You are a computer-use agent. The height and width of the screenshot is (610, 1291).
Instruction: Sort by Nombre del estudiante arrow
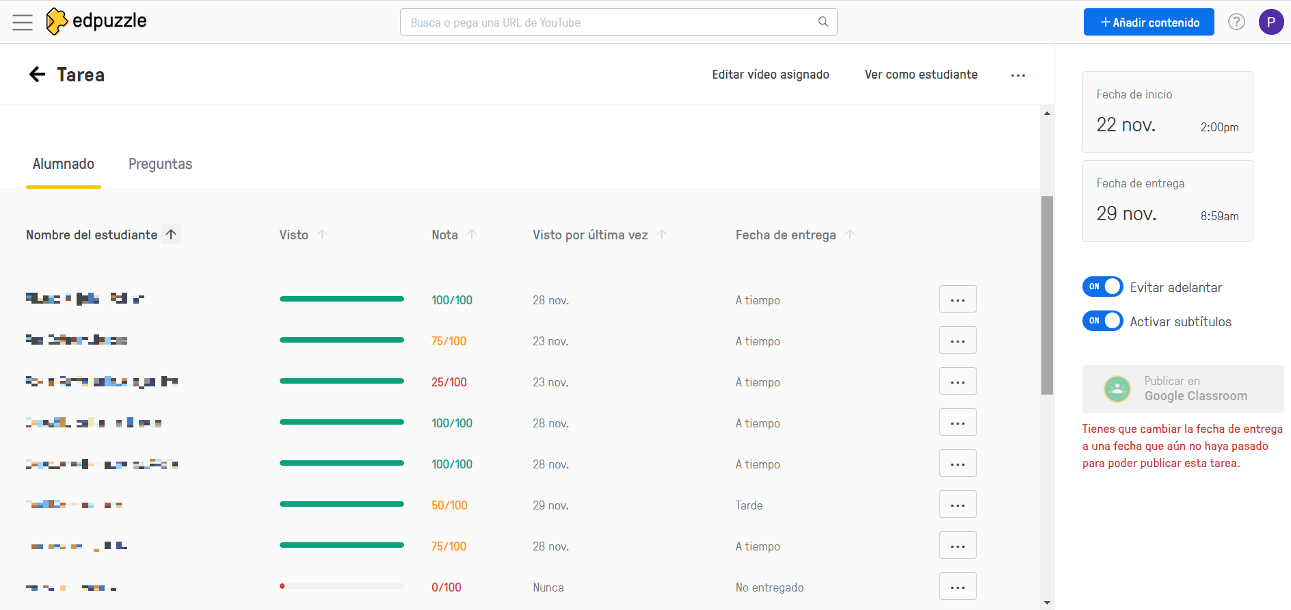point(171,235)
